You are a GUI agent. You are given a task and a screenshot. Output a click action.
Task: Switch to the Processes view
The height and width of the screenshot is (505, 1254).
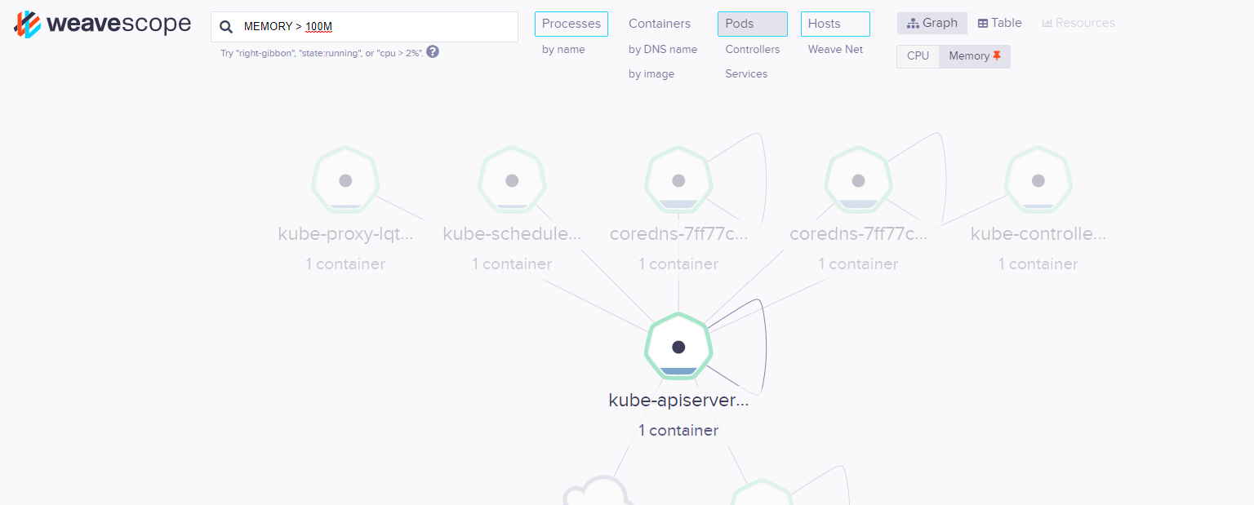point(571,24)
